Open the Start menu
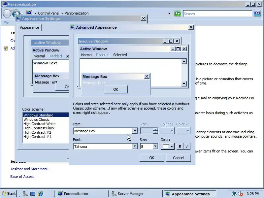Image resolution: width=264 pixels, height=198 pixels. click(x=9, y=194)
